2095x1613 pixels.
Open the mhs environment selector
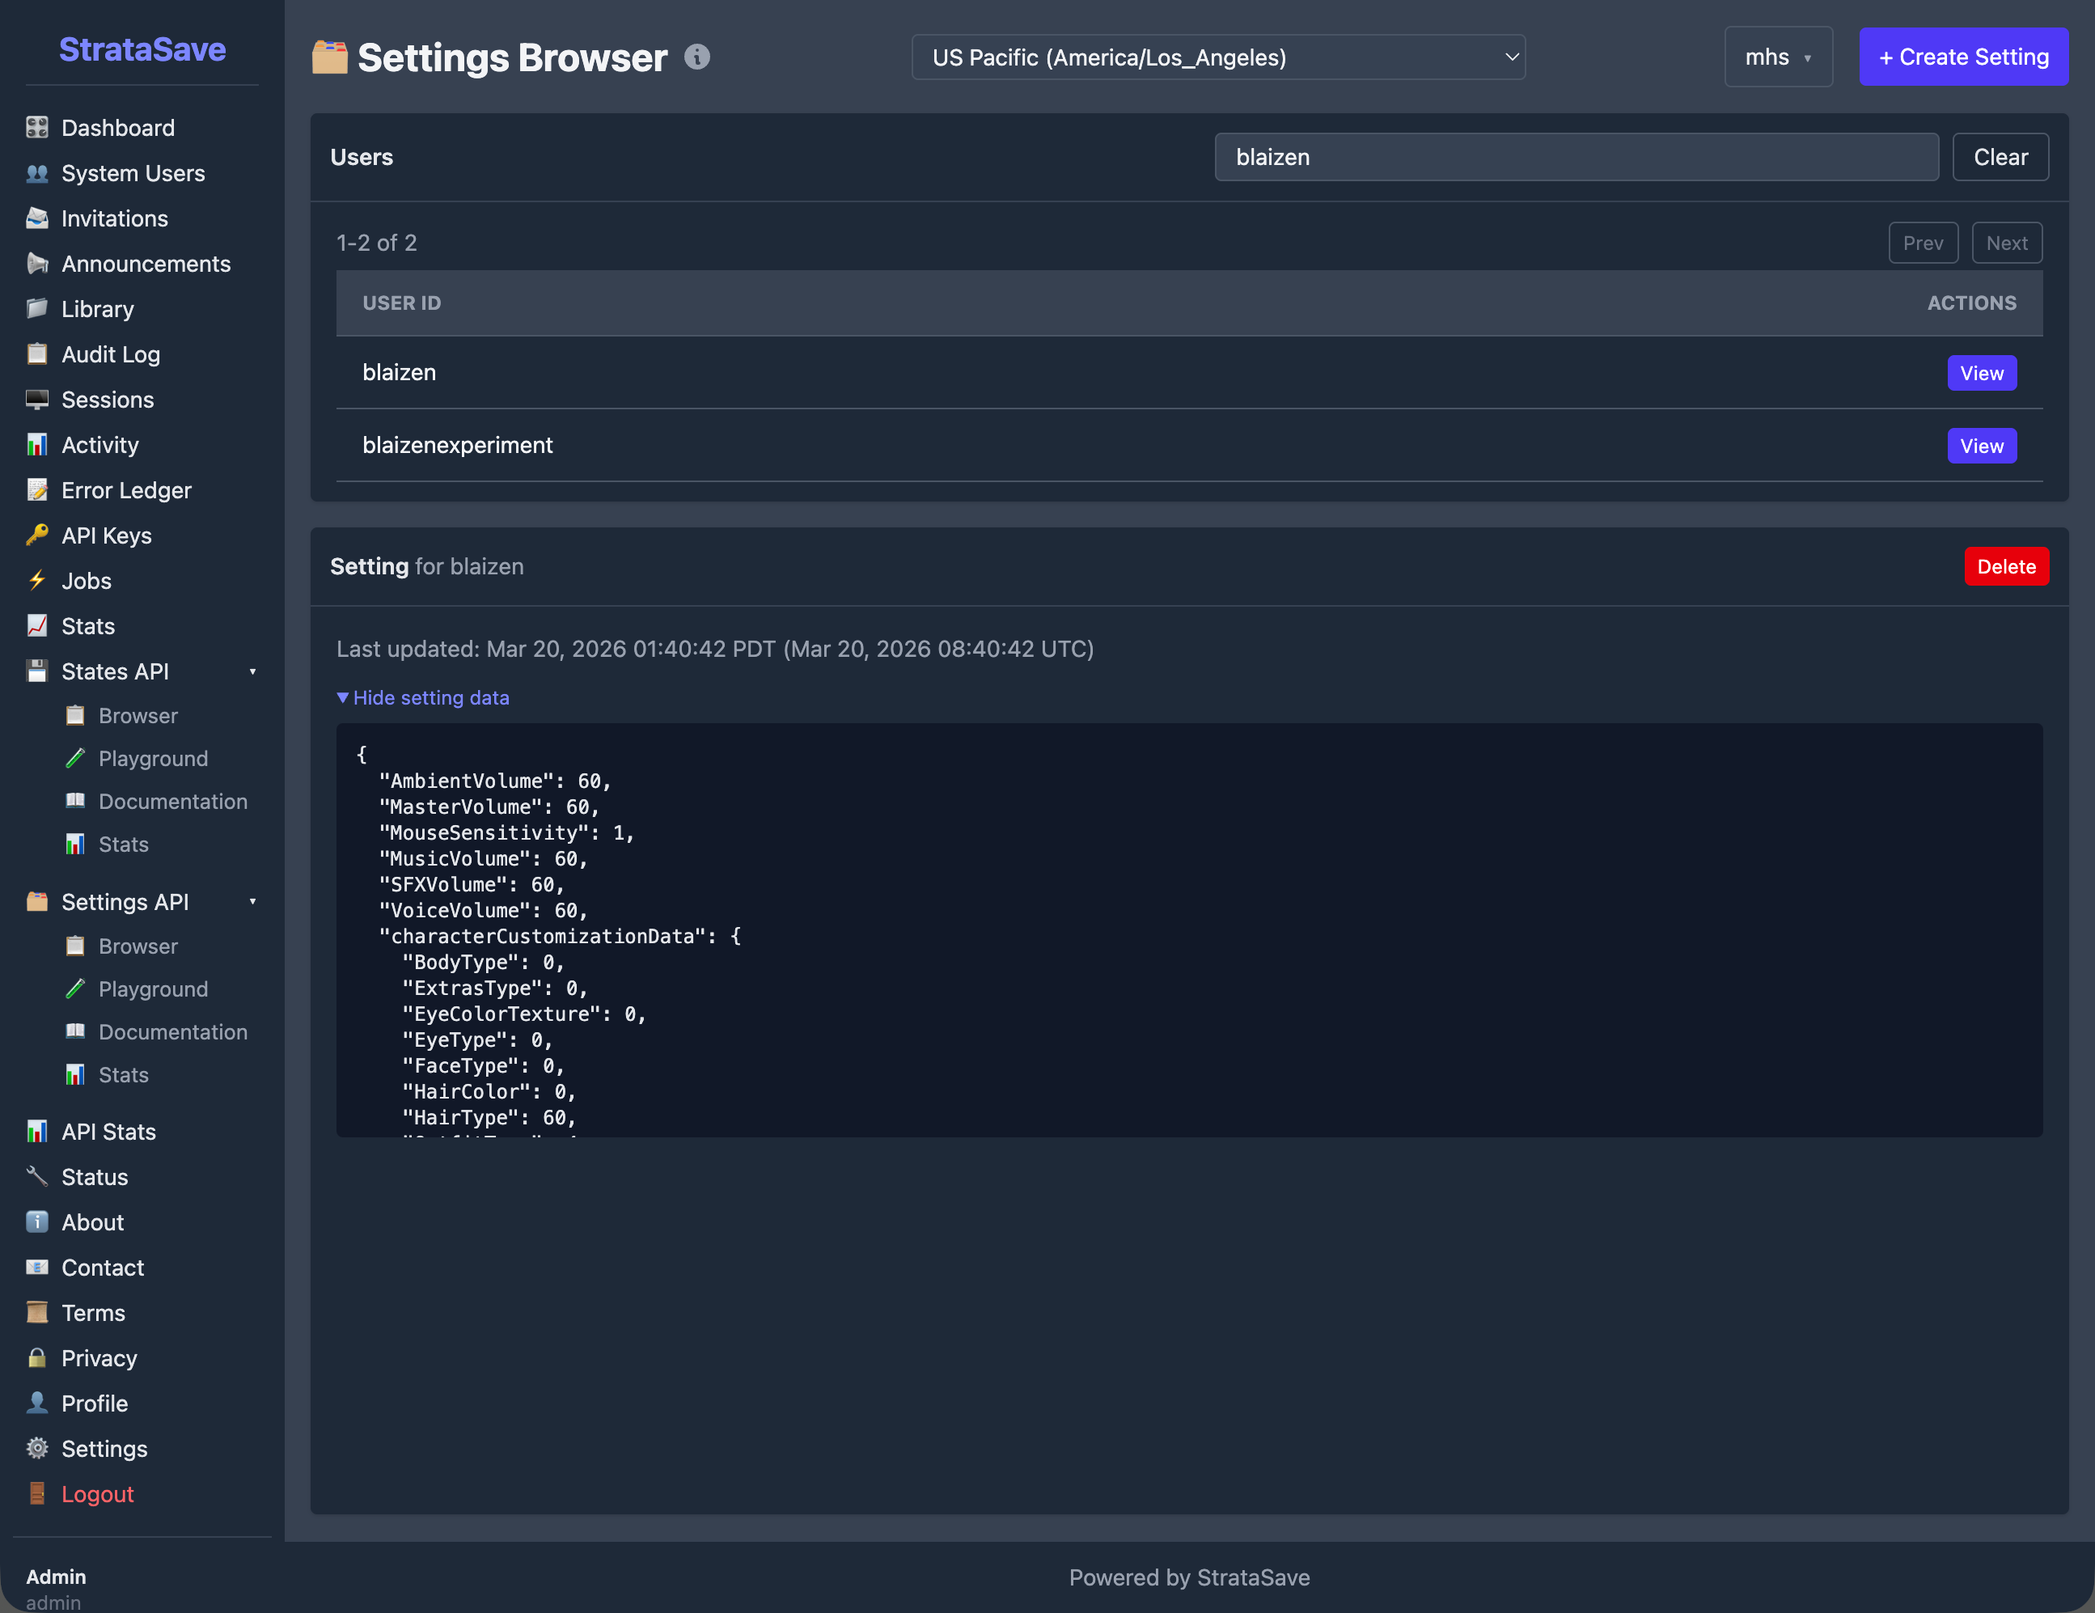point(1777,57)
